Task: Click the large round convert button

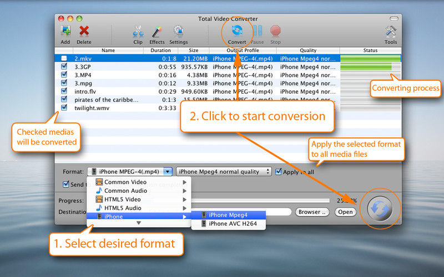Action: [380, 209]
